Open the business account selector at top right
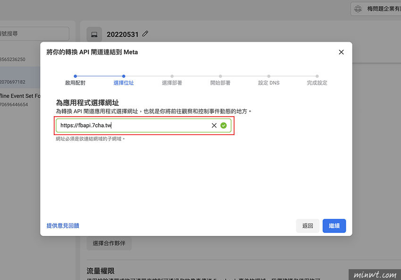 point(376,9)
